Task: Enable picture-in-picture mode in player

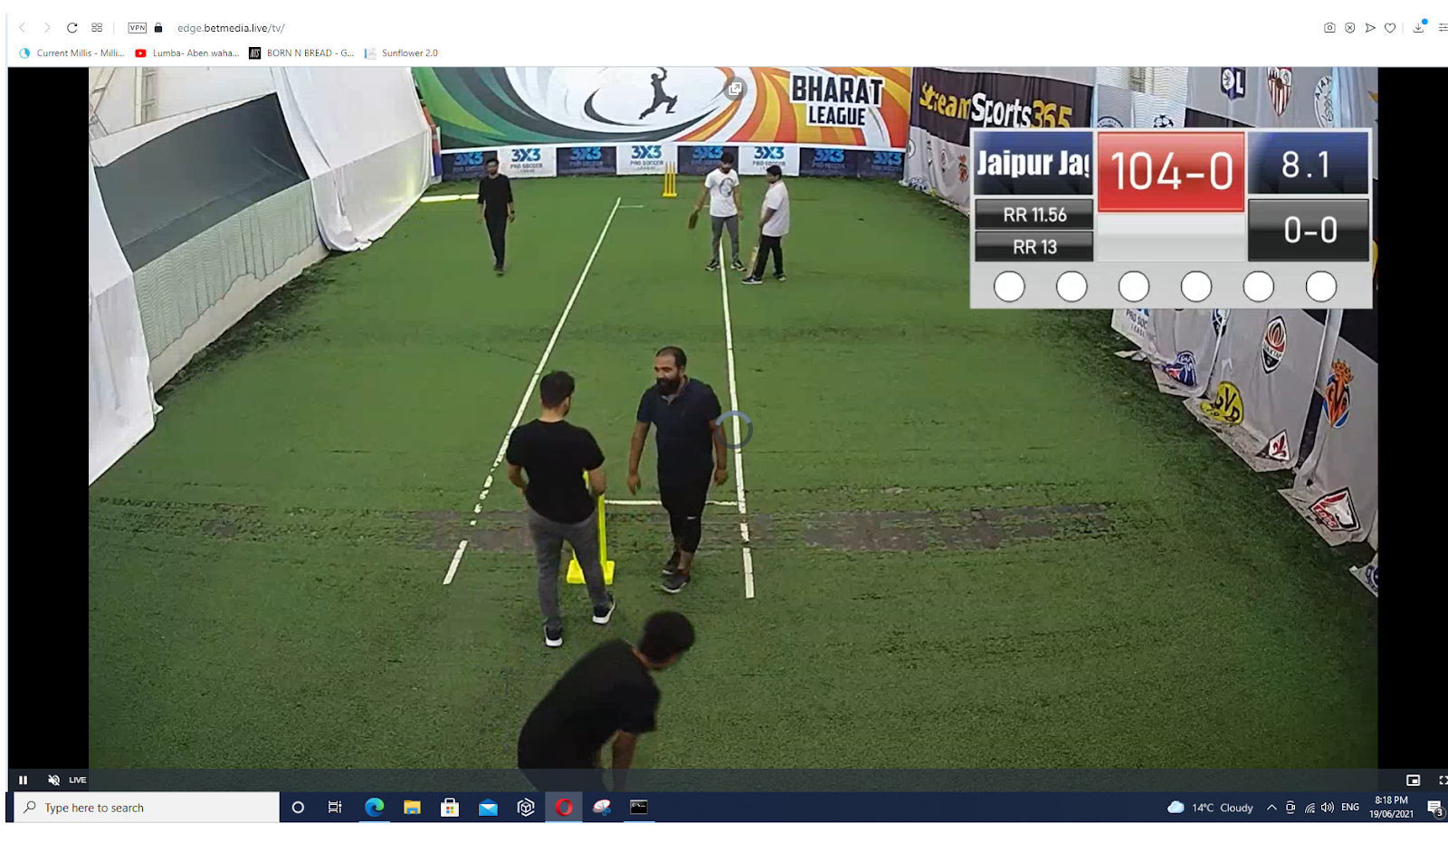Action: point(1413,780)
